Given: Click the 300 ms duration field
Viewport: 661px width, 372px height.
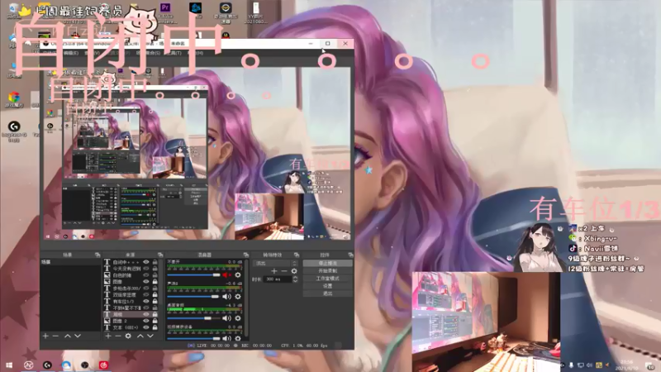Looking at the screenshot, I should [x=278, y=279].
